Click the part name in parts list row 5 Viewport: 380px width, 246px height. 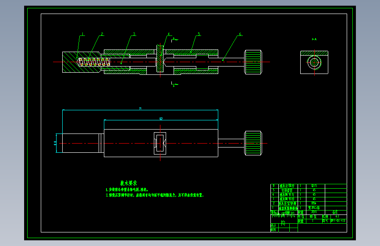(287, 190)
